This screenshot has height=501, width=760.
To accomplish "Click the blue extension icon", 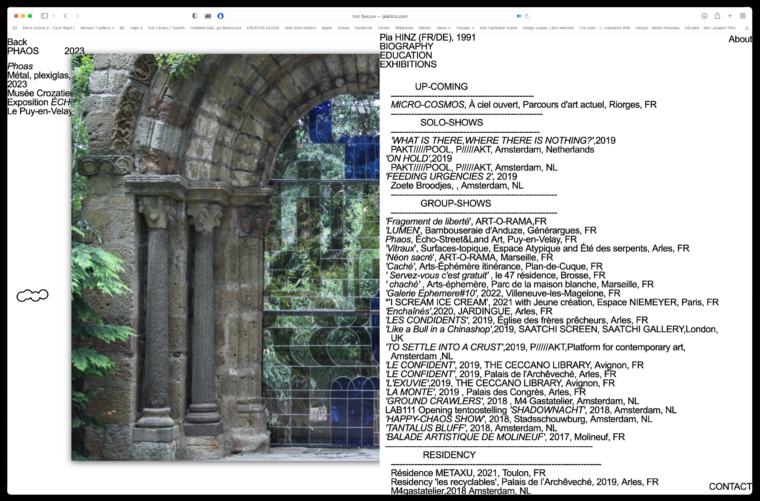I will pos(221,16).
